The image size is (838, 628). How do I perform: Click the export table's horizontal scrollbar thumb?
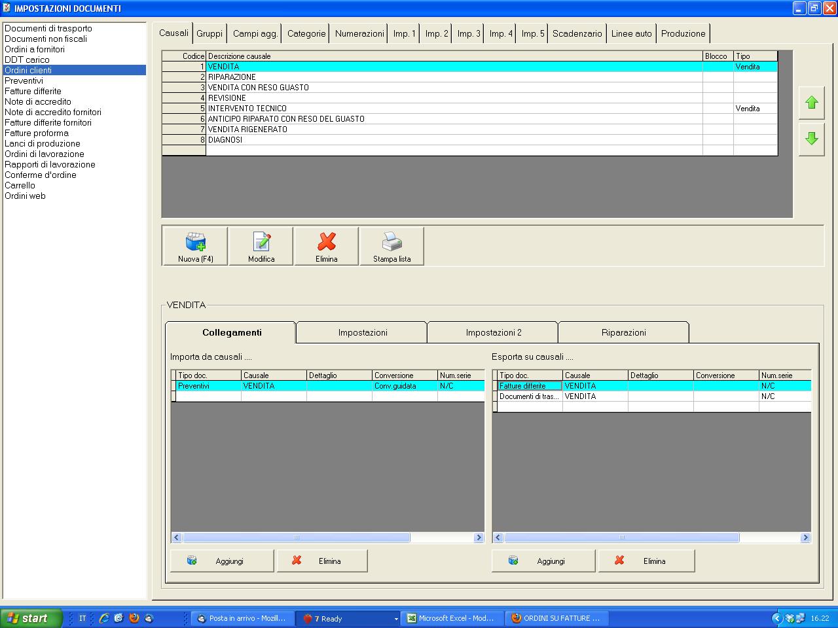[621, 538]
